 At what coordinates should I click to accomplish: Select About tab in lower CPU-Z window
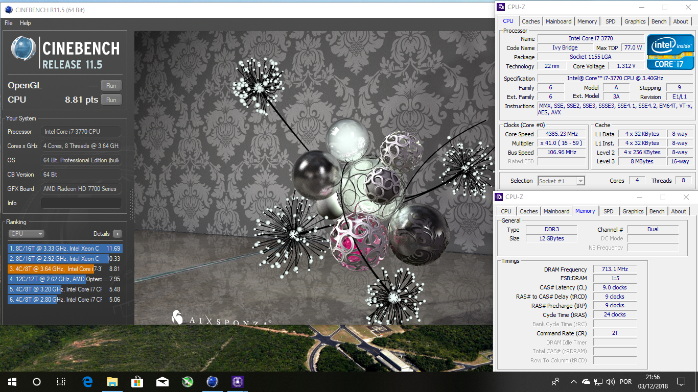pyautogui.click(x=679, y=211)
